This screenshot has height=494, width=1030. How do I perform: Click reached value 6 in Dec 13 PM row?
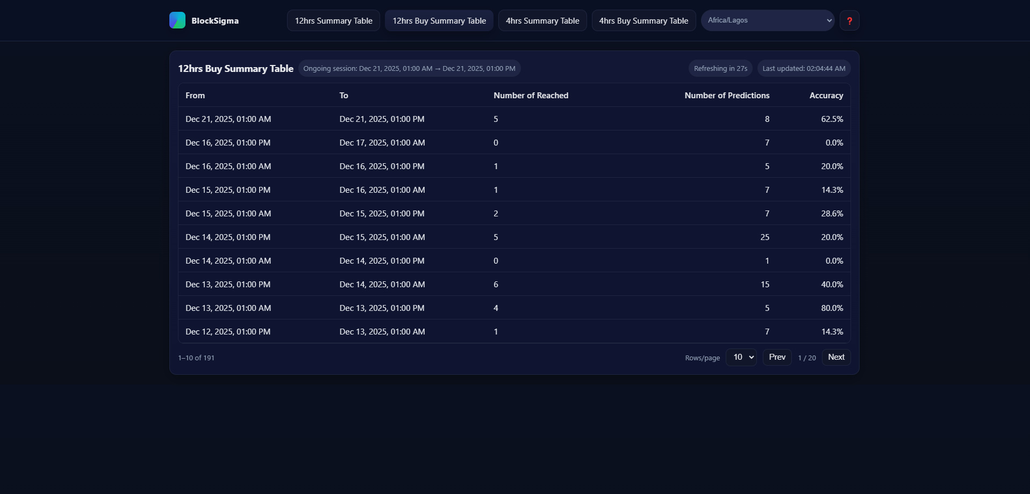point(496,284)
